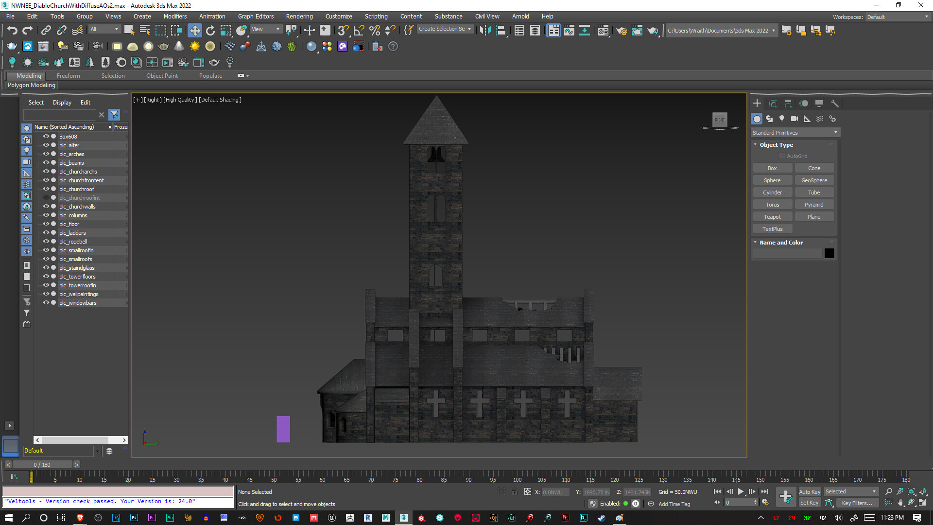The image size is (933, 525).
Task: Open the Rendering menu
Action: click(x=299, y=16)
